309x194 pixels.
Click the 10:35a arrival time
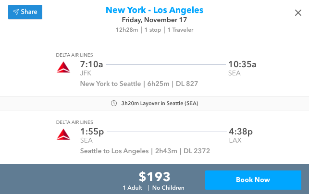click(242, 64)
